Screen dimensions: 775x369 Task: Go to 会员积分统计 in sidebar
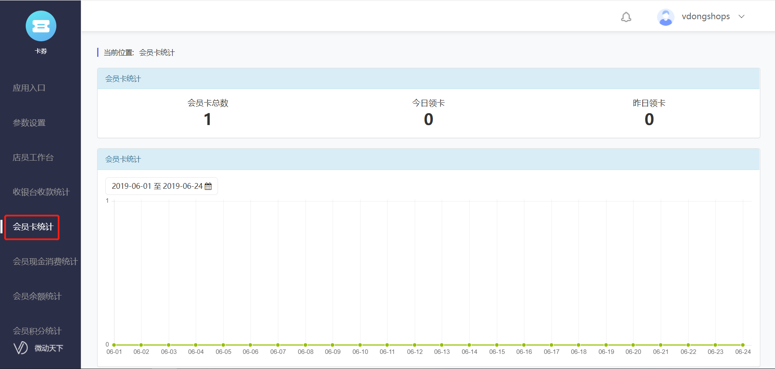tap(37, 331)
